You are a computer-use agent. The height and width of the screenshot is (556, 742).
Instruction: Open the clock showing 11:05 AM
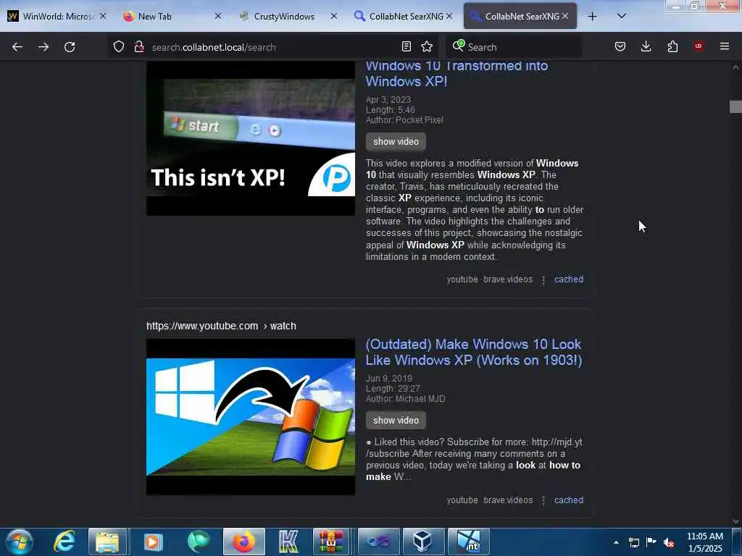704,542
